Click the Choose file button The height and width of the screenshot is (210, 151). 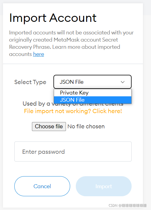tap(49, 127)
